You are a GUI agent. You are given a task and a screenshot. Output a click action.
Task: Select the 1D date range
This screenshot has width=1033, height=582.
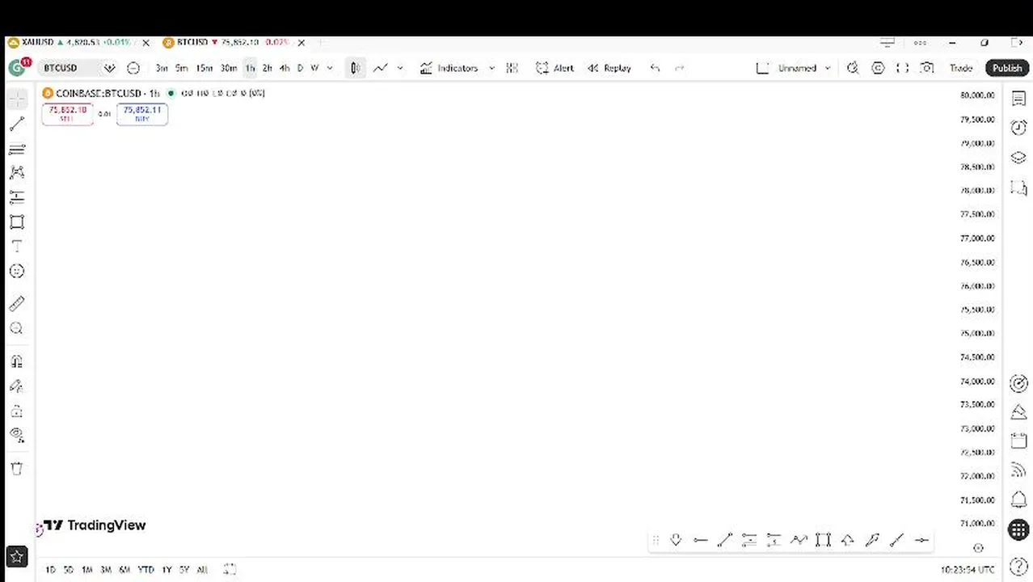(x=50, y=570)
